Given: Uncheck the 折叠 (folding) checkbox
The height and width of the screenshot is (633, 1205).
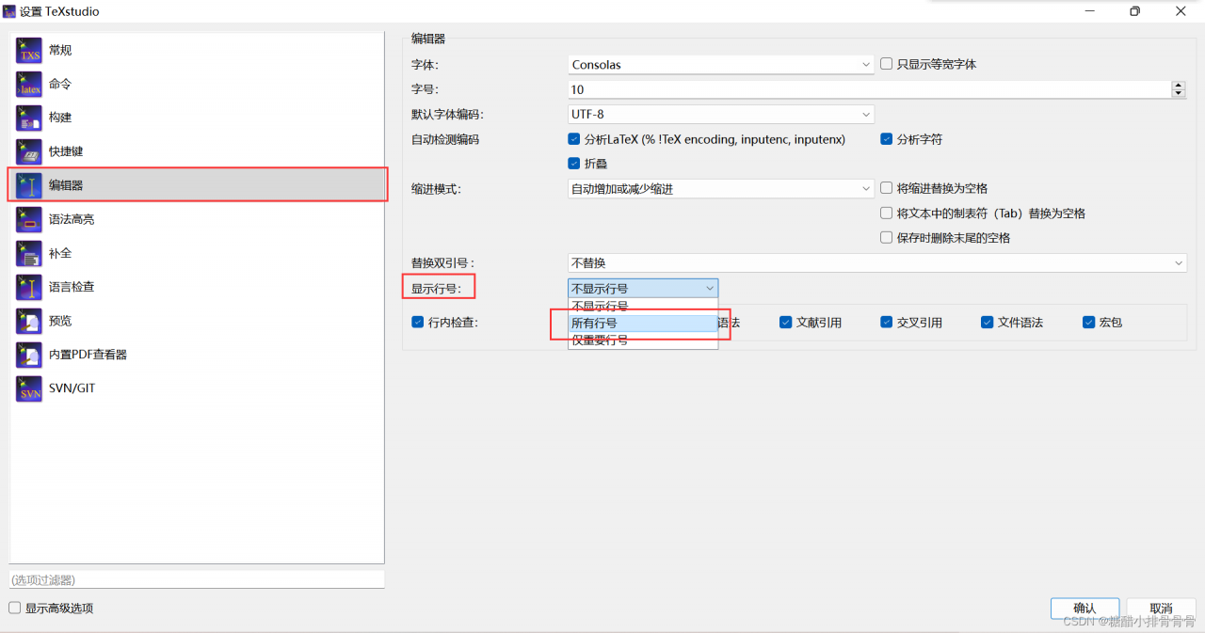Looking at the screenshot, I should (574, 164).
